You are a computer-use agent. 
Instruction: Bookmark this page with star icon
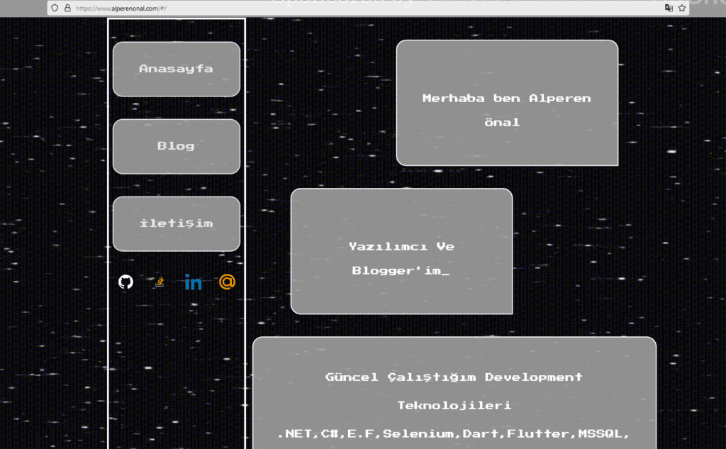click(682, 8)
